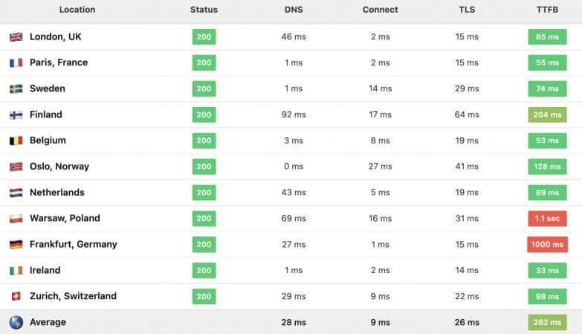
Task: Select the Netherlands location name
Action: [x=57, y=192]
